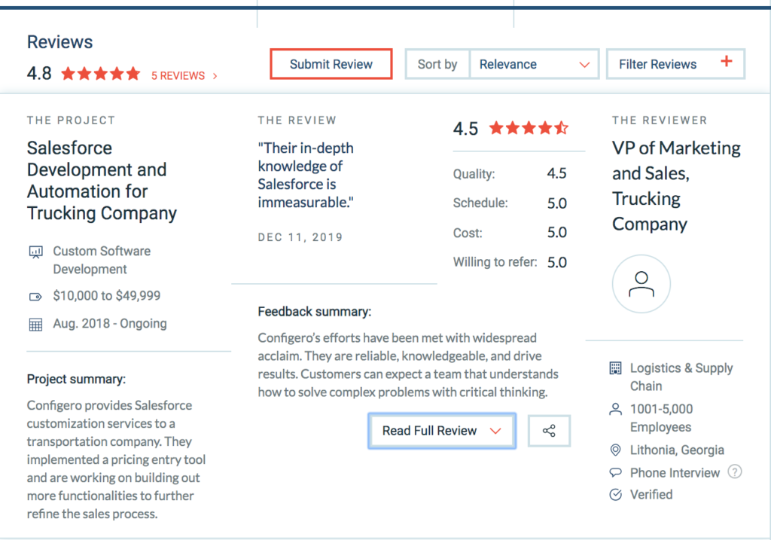Click the VP of Marketing and Sales title
Image resolution: width=771 pixels, height=540 pixels.
point(677,186)
